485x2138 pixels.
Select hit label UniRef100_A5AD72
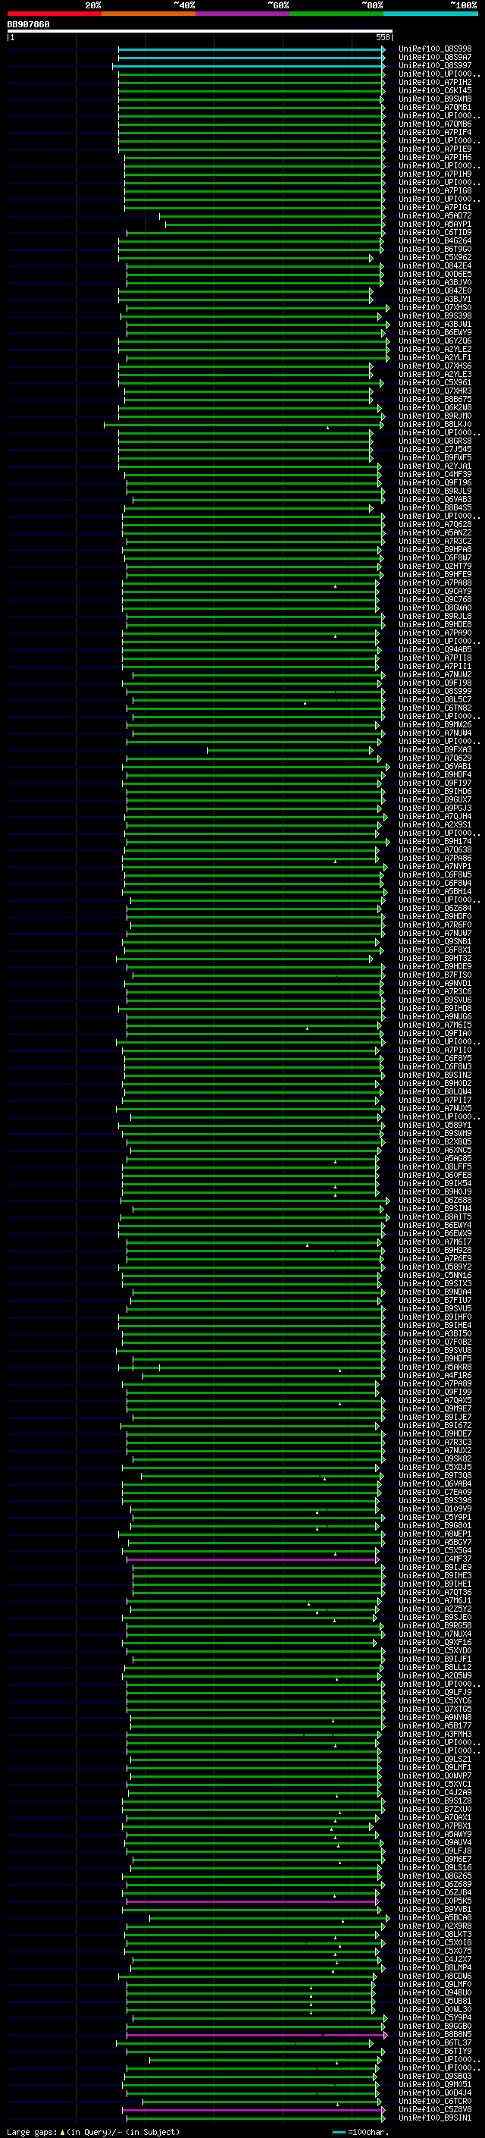pyautogui.click(x=435, y=216)
